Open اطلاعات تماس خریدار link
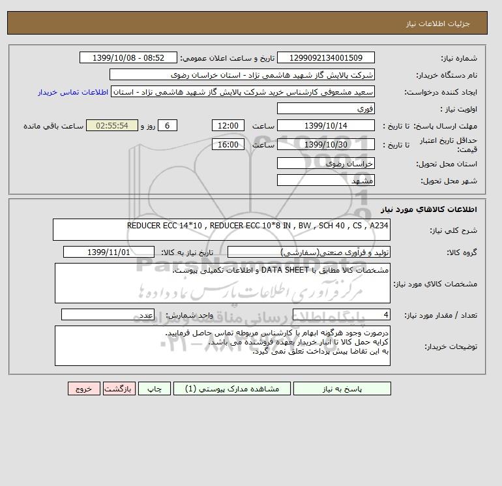The height and width of the screenshot is (486, 502). click(73, 92)
